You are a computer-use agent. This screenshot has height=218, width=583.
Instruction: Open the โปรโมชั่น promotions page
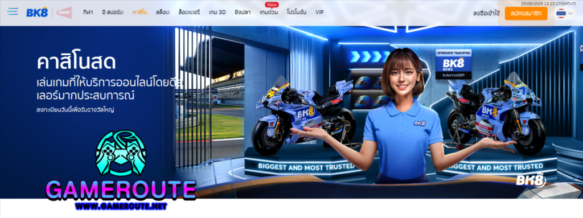coord(297,13)
